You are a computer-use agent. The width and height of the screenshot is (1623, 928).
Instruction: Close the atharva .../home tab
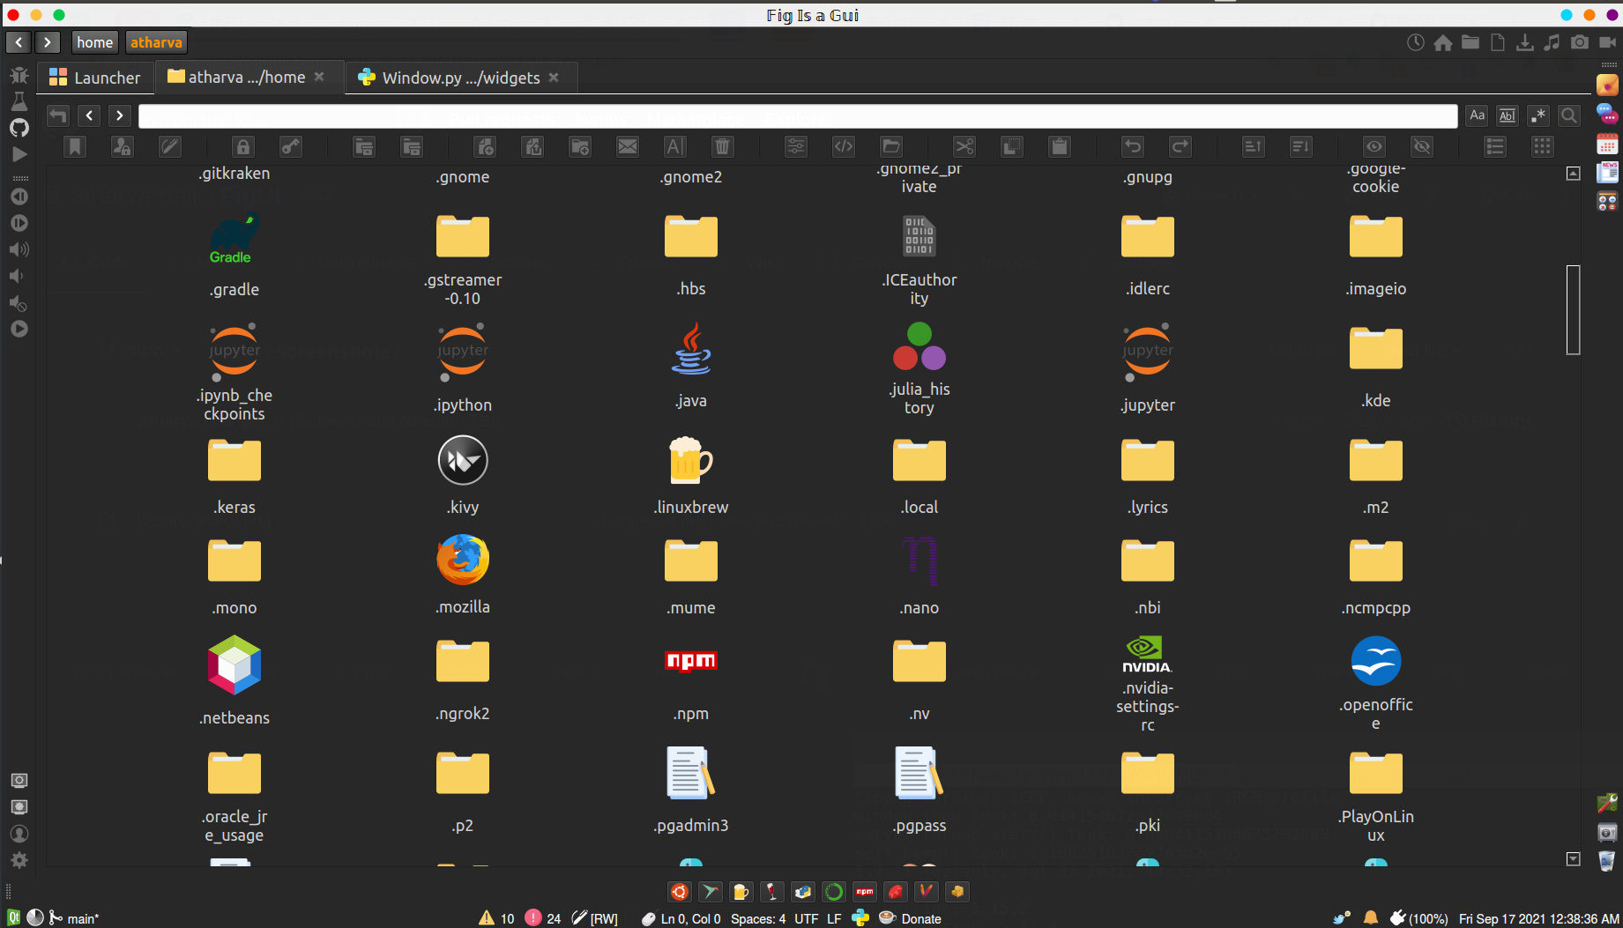tap(319, 78)
